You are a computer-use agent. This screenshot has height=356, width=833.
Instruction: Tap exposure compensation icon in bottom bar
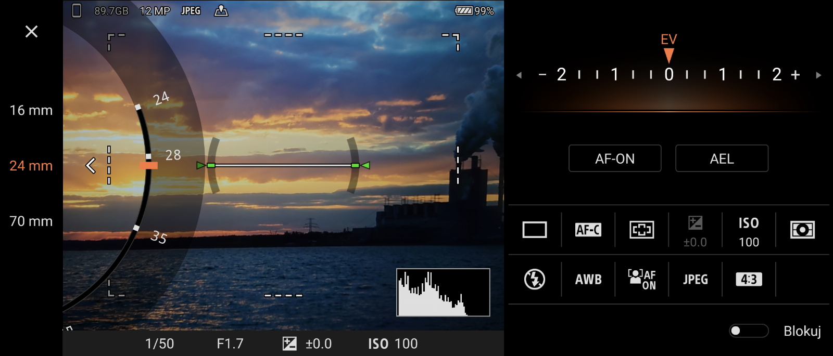[x=289, y=344]
